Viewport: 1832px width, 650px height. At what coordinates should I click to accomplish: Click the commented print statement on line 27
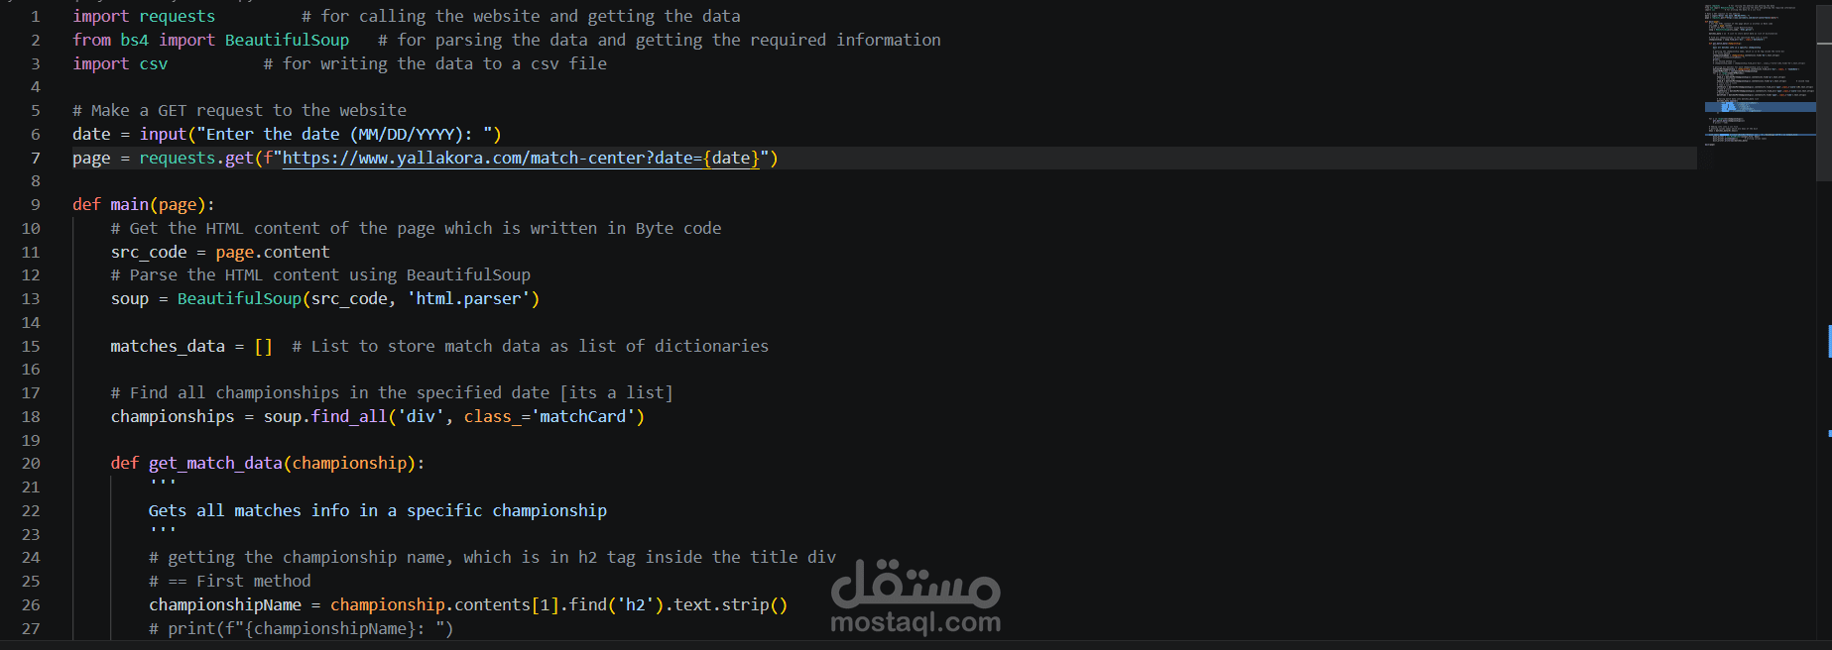pos(302,629)
